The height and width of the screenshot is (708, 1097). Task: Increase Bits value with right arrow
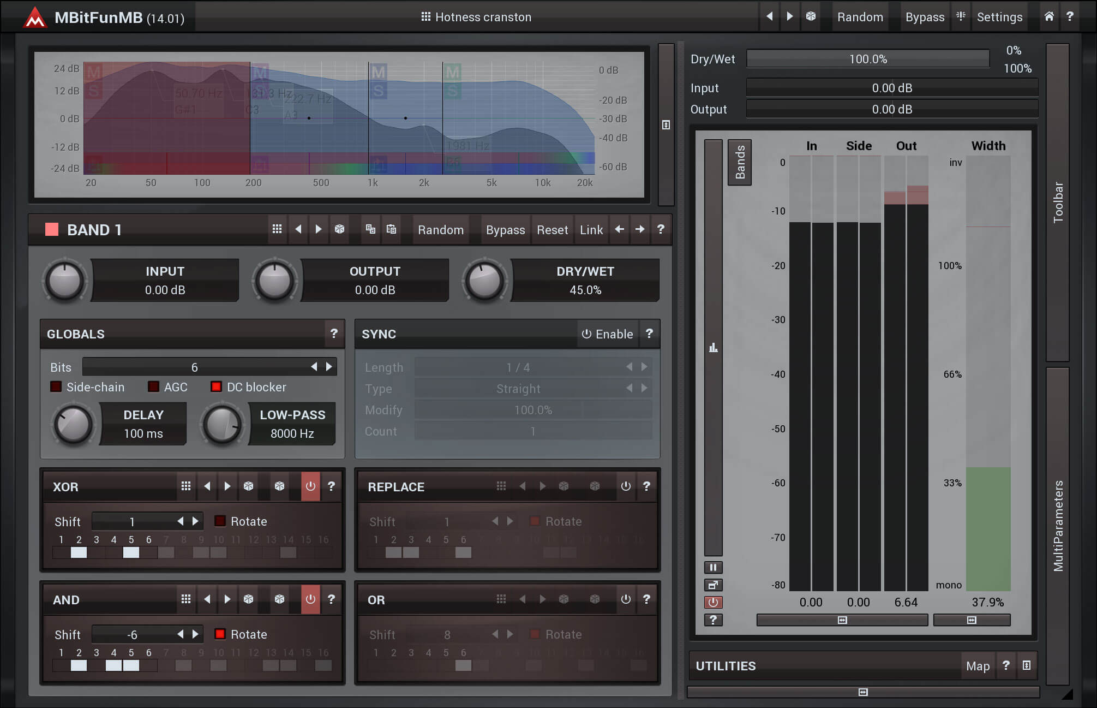pos(329,367)
